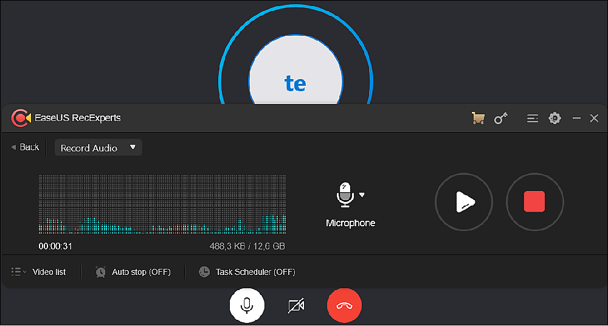The image size is (608, 326).
Task: Click the audio waveform level display
Action: (x=162, y=204)
